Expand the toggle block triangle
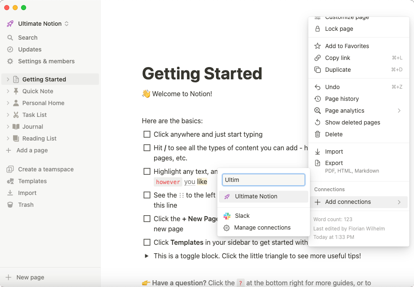The width and height of the screenshot is (414, 287). [x=147, y=256]
